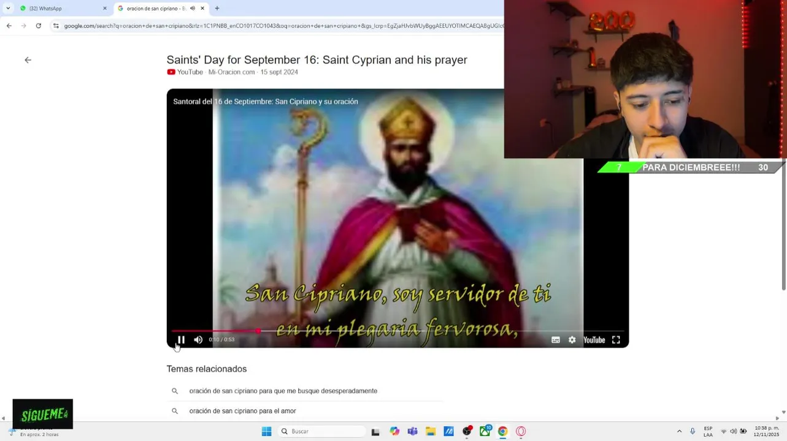
Task: View site information icon in address bar
Action: point(56,26)
